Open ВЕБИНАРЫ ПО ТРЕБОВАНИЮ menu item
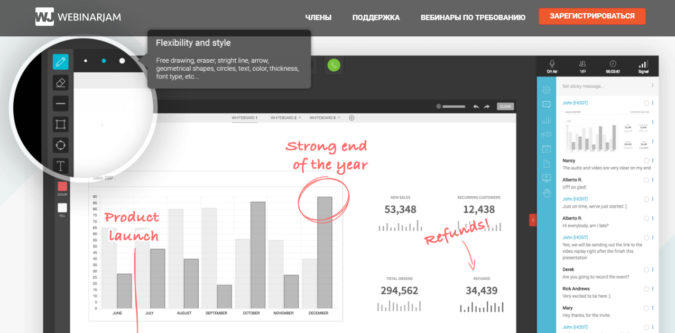The image size is (675, 333). pyautogui.click(x=473, y=17)
